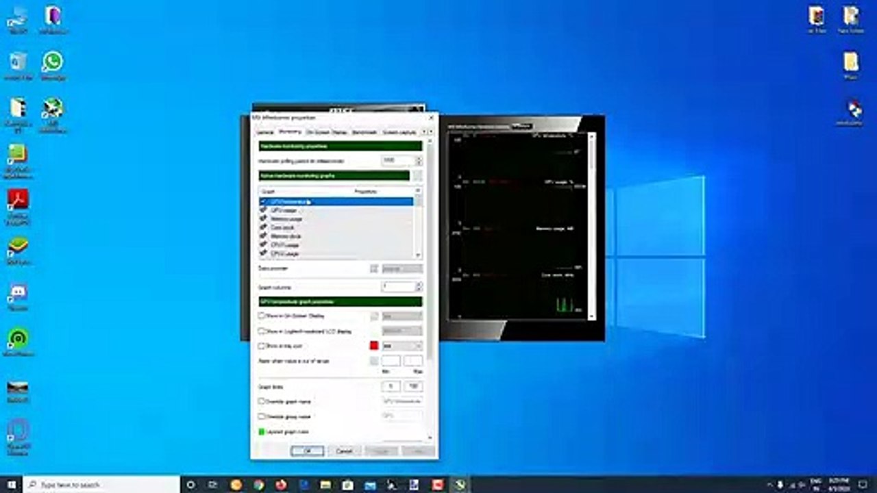
Task: Check Override graph name option
Action: click(x=261, y=401)
